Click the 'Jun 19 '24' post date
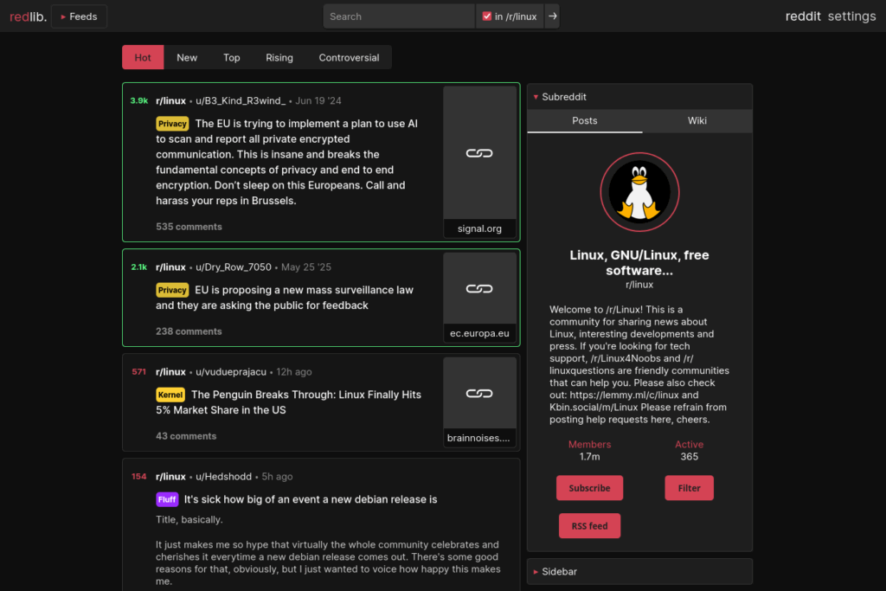This screenshot has width=886, height=591. point(318,100)
